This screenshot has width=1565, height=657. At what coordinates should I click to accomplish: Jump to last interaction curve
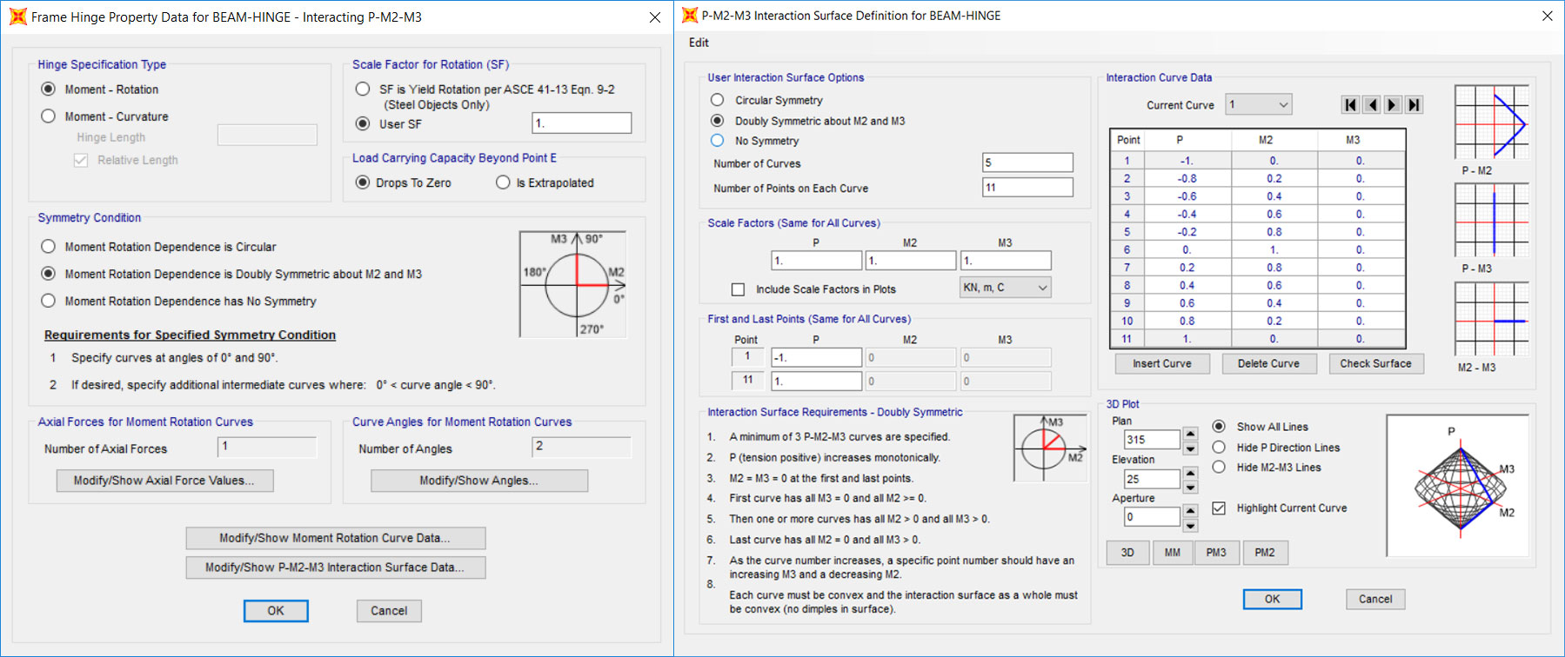pos(1415,105)
